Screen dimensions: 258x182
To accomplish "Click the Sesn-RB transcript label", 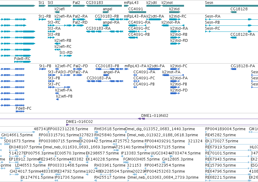I will [213, 22].
